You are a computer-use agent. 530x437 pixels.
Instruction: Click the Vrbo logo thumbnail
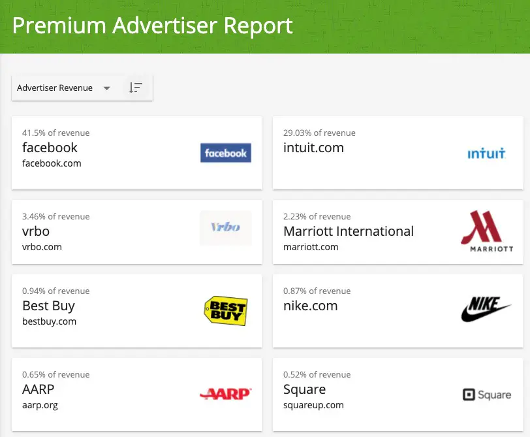tap(226, 227)
